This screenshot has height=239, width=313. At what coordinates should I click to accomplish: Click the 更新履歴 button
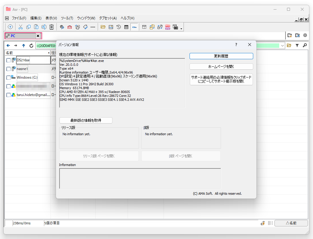(x=221, y=56)
